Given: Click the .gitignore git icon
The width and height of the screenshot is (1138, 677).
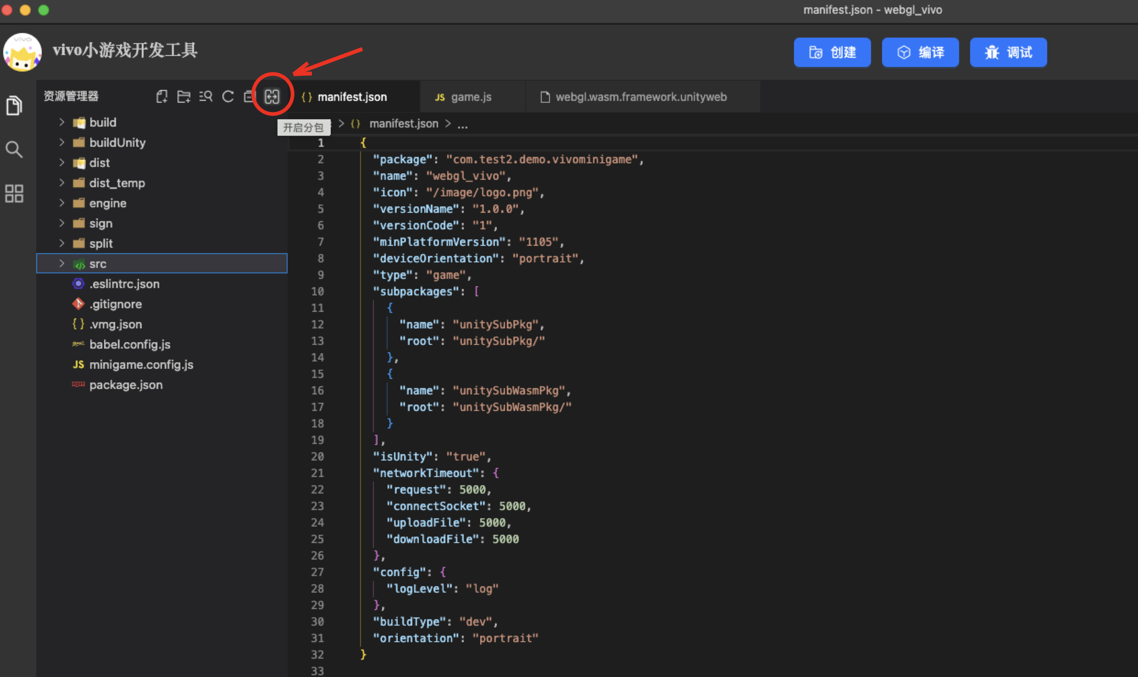Looking at the screenshot, I should [x=78, y=304].
